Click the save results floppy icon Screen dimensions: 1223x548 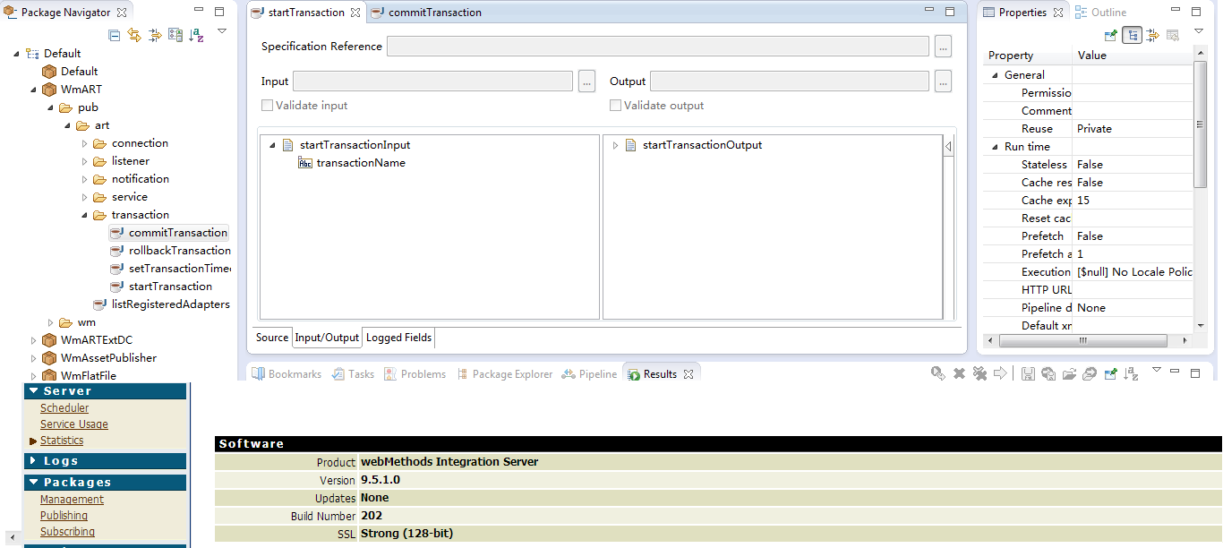click(x=1028, y=373)
